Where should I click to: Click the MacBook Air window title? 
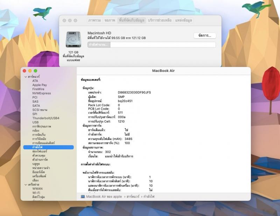click(163, 71)
